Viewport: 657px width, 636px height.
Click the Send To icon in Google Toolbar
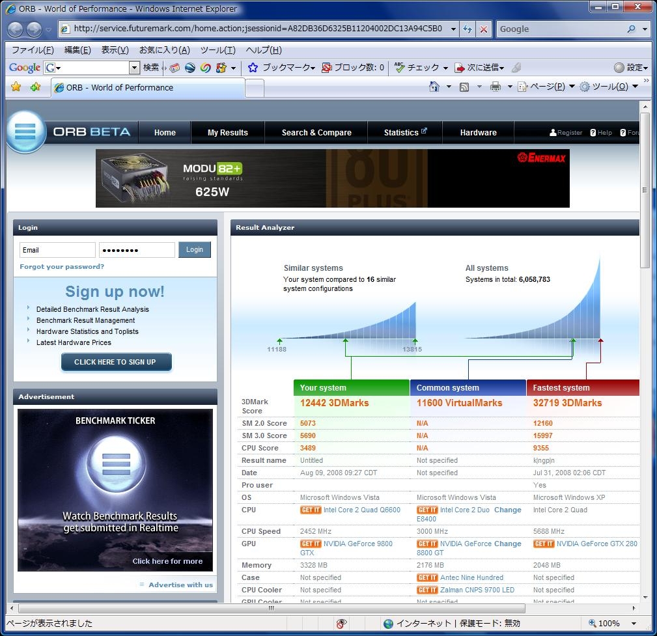click(x=460, y=68)
